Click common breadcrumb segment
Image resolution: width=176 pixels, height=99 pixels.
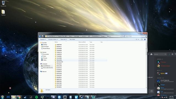point(84,36)
